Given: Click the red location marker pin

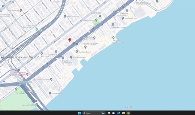Looking at the screenshot, I should click(70, 40).
